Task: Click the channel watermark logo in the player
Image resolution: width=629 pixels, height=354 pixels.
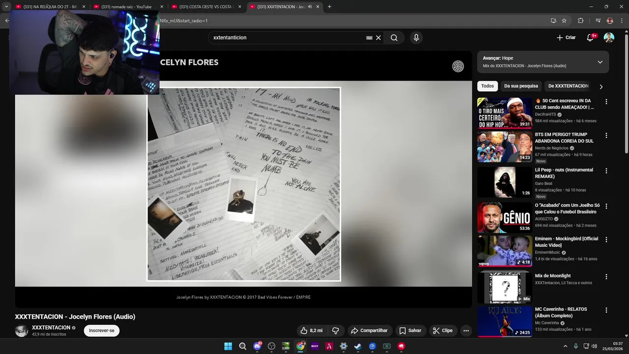Action: tap(458, 66)
